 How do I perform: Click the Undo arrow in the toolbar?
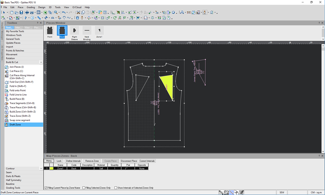pyautogui.click(x=63, y=13)
